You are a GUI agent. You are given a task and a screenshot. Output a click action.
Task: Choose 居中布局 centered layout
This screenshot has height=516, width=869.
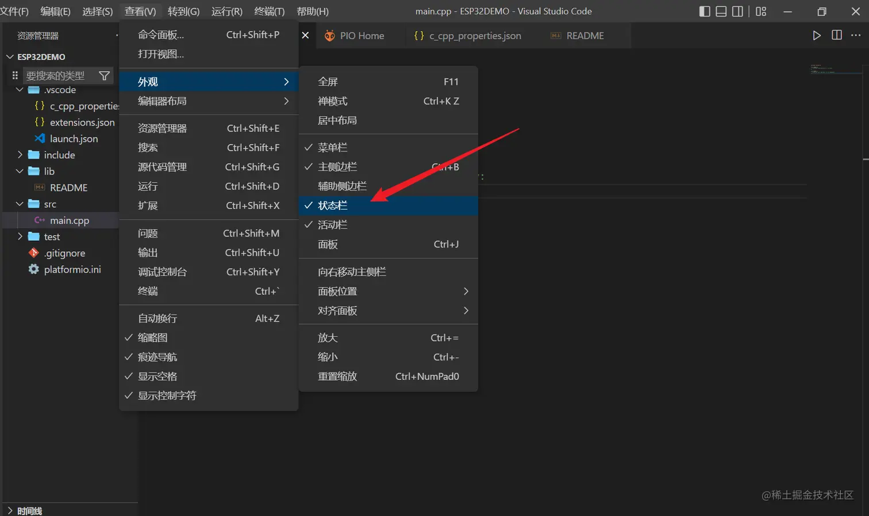pos(389,121)
